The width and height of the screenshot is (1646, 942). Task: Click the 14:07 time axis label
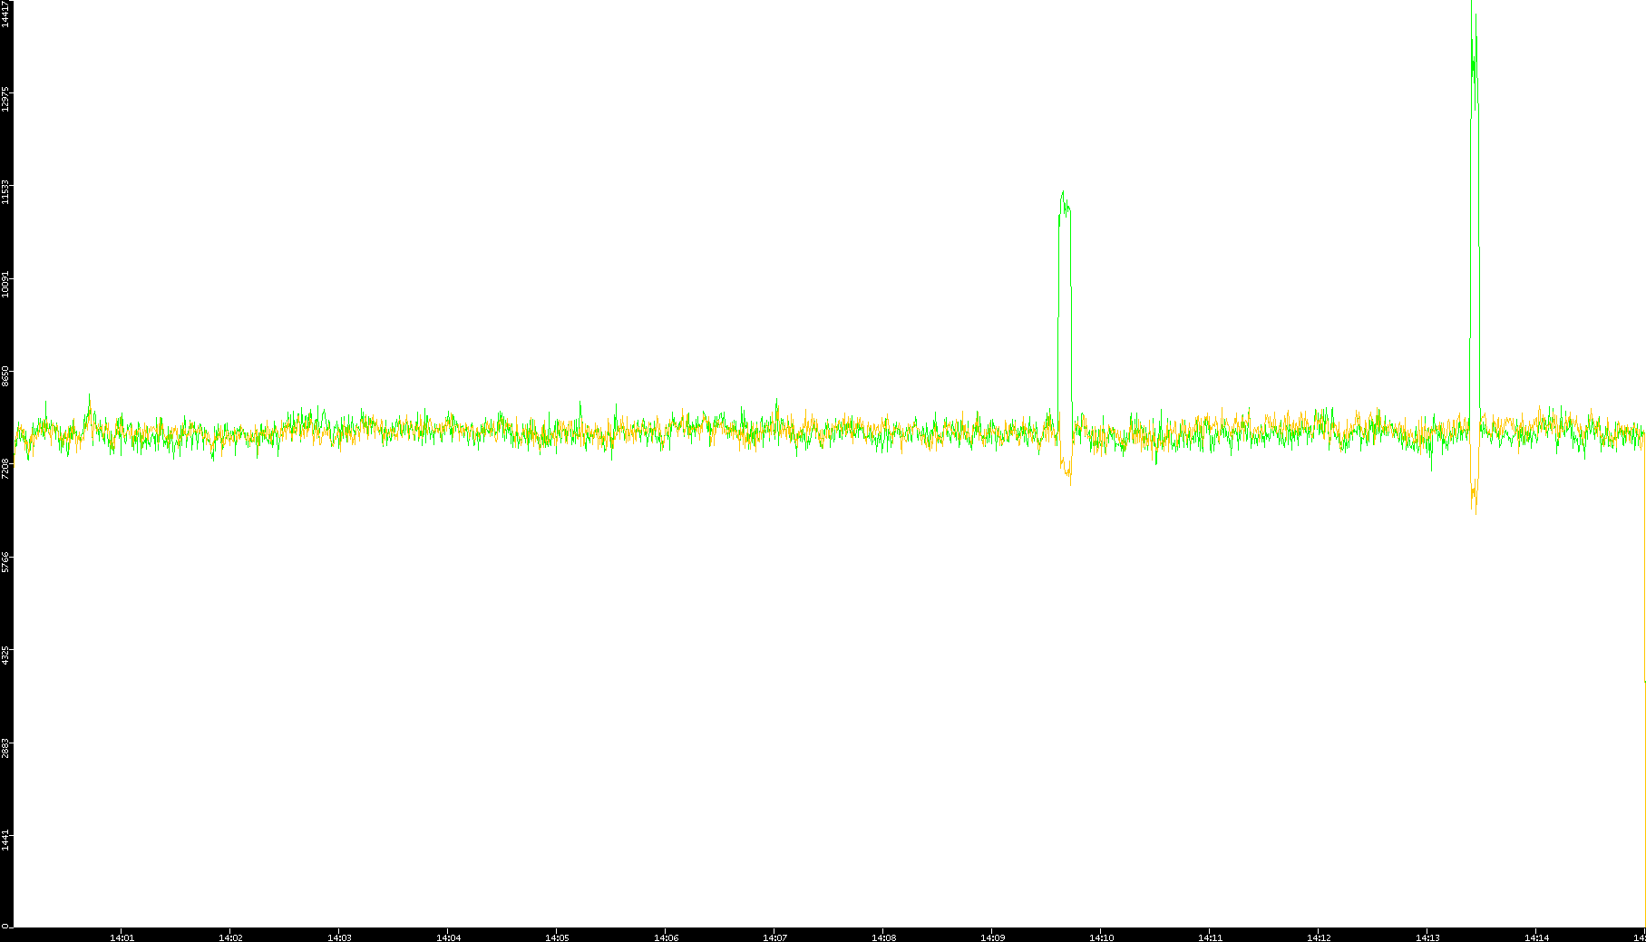[x=774, y=937]
